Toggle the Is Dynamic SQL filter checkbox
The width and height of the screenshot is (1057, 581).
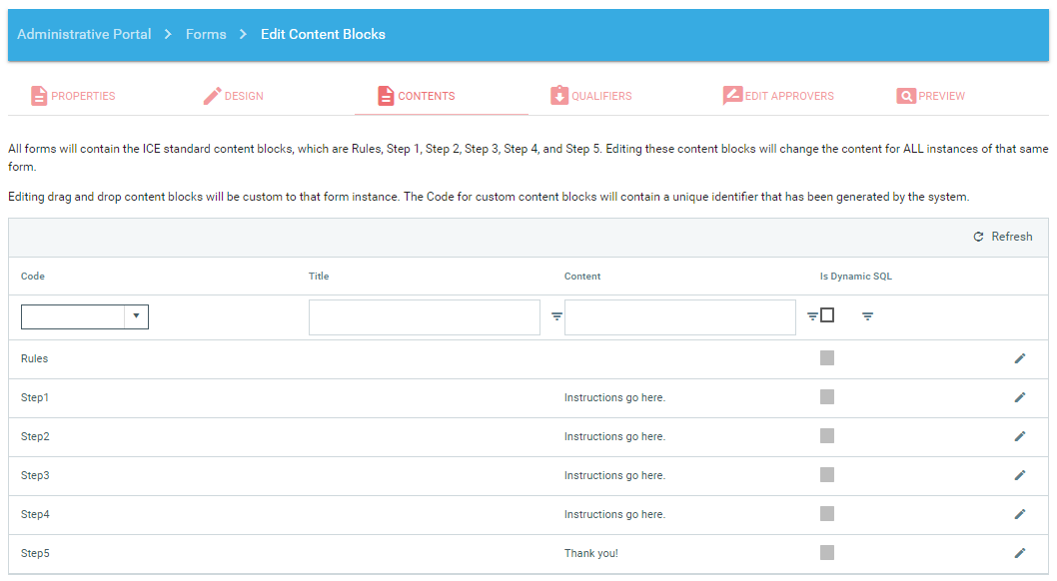pos(827,315)
